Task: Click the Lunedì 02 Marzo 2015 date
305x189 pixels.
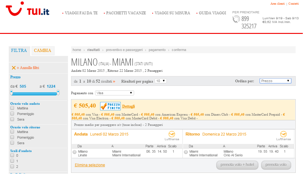Action: click(x=109, y=134)
